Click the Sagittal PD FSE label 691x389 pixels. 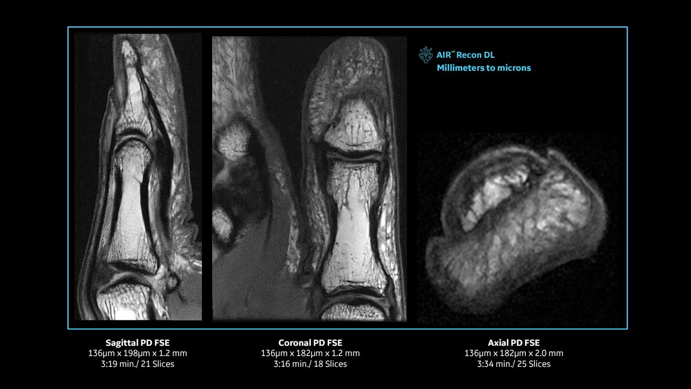tap(138, 343)
